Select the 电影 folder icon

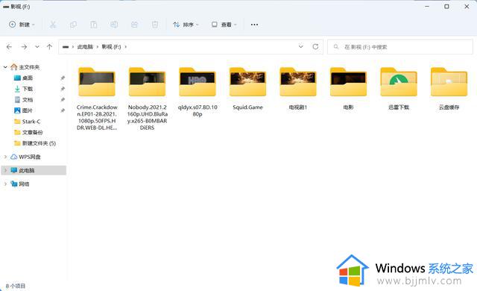click(x=348, y=82)
